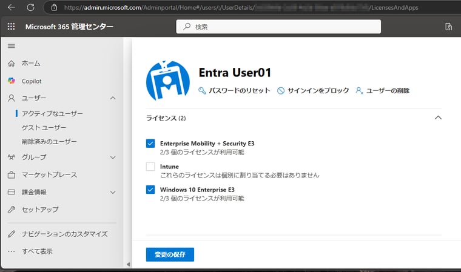Open ゲスト ユーザー page
Viewport: 461px width, 272px height.
click(x=44, y=127)
